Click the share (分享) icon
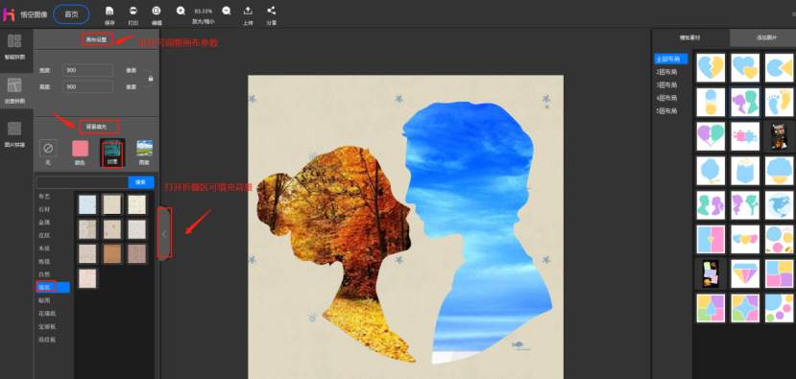 pos(271,11)
